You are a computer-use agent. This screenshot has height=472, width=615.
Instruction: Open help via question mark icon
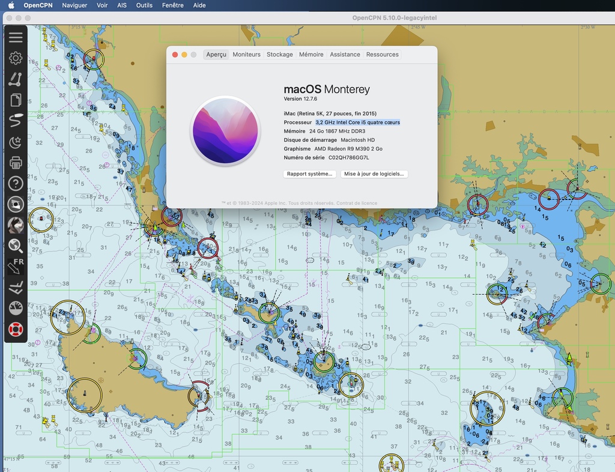click(x=16, y=183)
